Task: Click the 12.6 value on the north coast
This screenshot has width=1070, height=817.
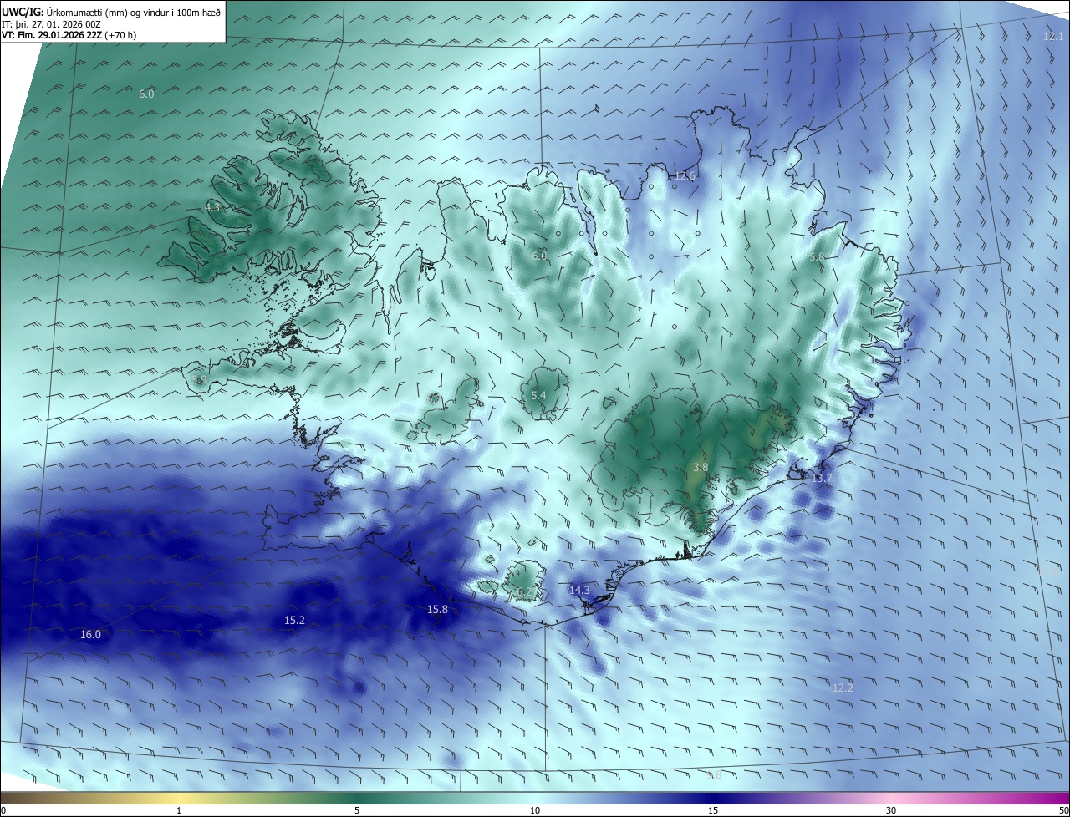Action: click(685, 176)
